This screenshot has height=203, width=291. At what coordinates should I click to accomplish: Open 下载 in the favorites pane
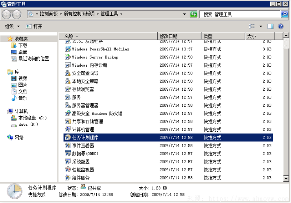click(x=23, y=46)
